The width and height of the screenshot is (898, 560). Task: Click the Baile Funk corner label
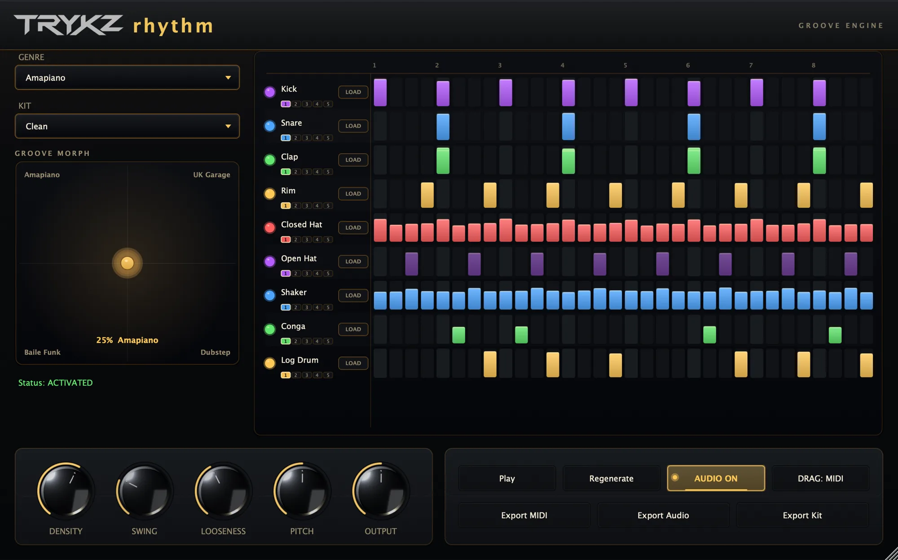pyautogui.click(x=42, y=352)
